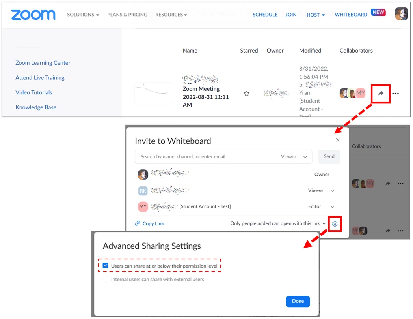Click the Send button in invite dialog
The width and height of the screenshot is (413, 319).
click(x=329, y=156)
